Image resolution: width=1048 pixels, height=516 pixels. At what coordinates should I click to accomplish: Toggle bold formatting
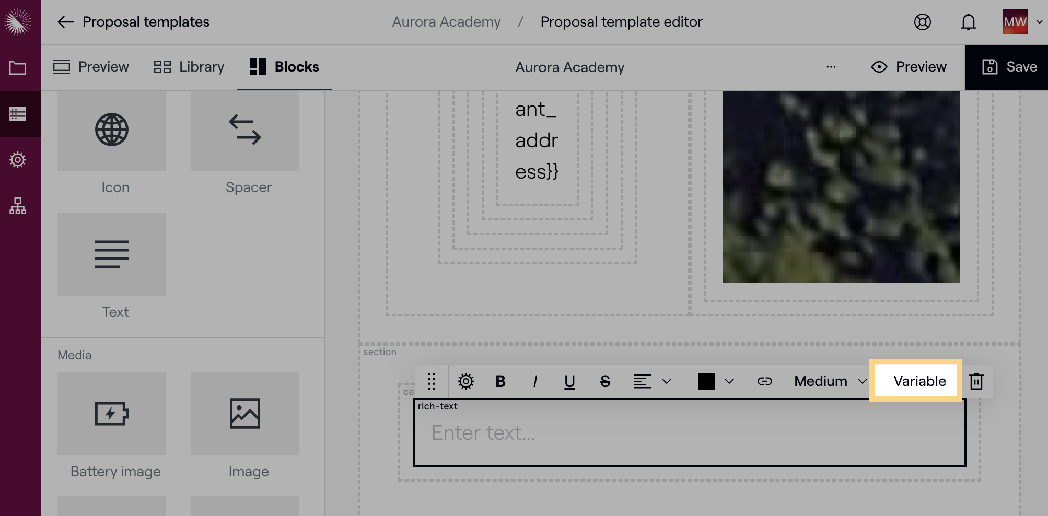[500, 381]
